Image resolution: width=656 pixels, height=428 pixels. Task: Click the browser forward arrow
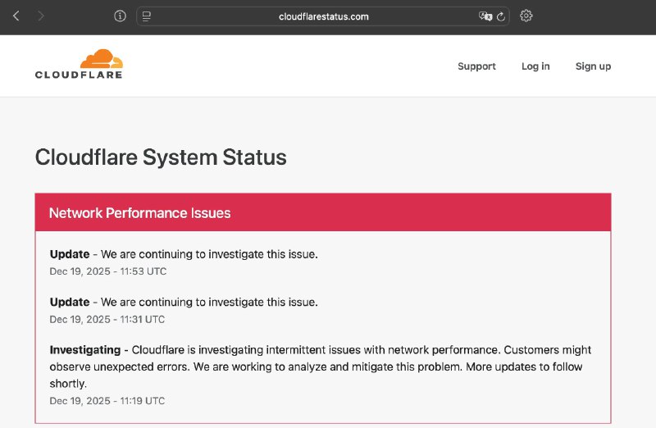tap(40, 16)
